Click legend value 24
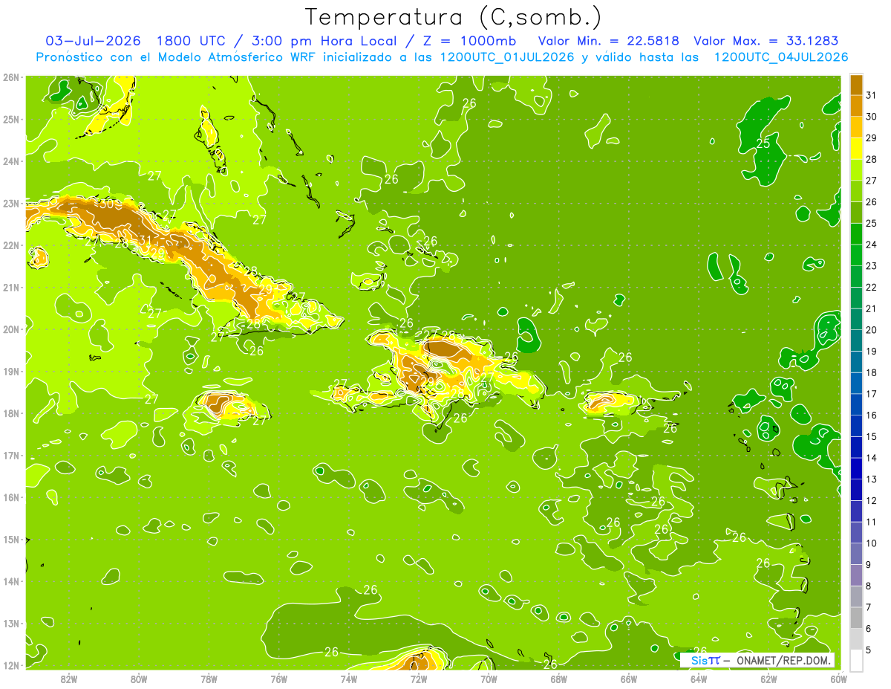This screenshot has width=891, height=689. pos(872,245)
